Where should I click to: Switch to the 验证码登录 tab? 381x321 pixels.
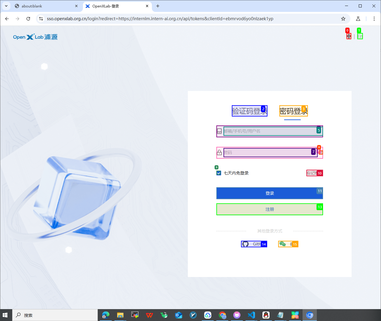250,111
